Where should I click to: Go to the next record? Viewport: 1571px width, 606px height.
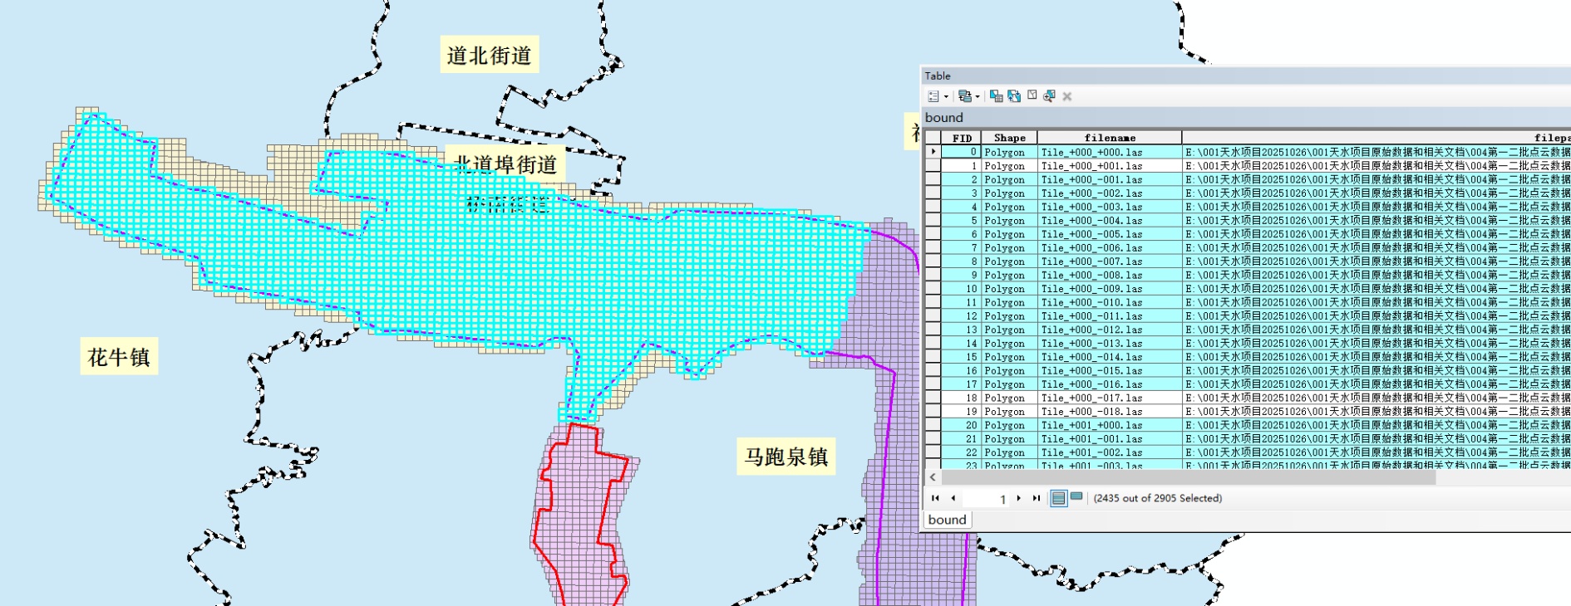click(x=1019, y=498)
